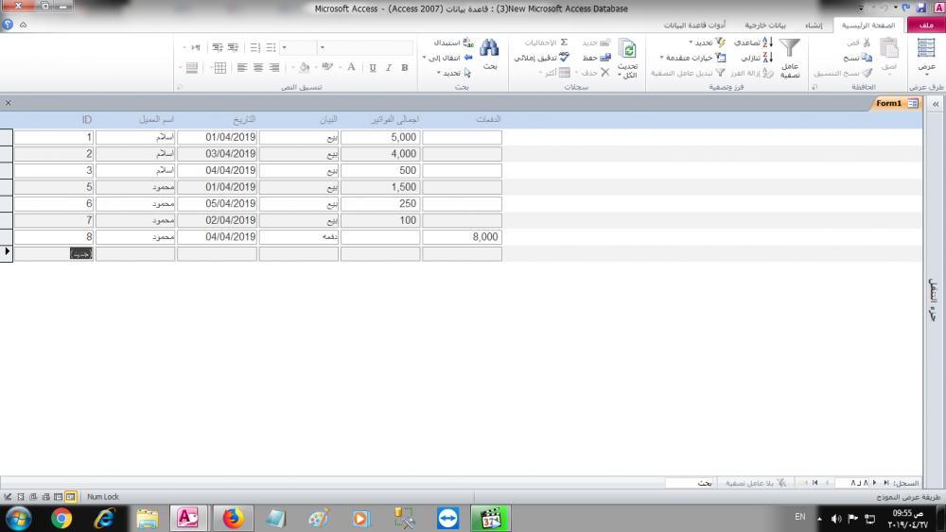Click the 8,000 payments cell
Screen dimensions: 946x532
[463, 237]
